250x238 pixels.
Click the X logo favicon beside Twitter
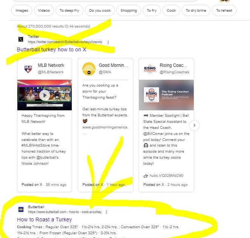click(x=21, y=39)
